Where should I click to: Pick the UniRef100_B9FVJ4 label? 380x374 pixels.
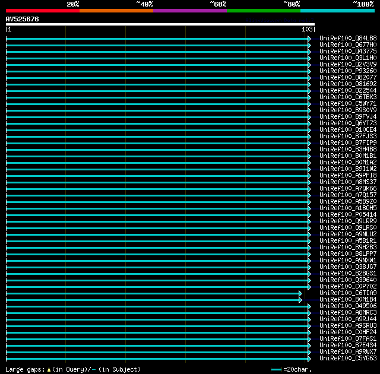[x=348, y=117]
